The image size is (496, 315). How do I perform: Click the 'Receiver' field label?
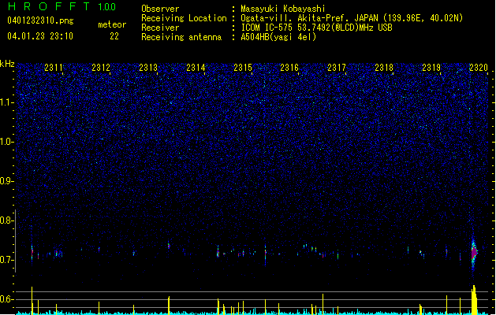point(160,28)
